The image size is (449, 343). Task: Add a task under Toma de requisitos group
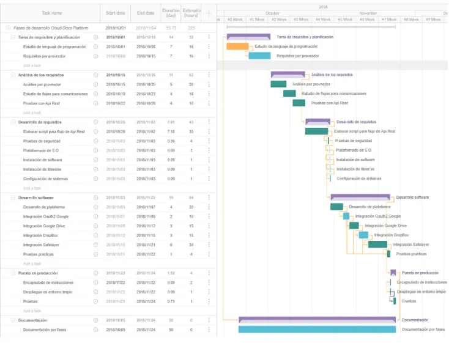tap(32, 65)
